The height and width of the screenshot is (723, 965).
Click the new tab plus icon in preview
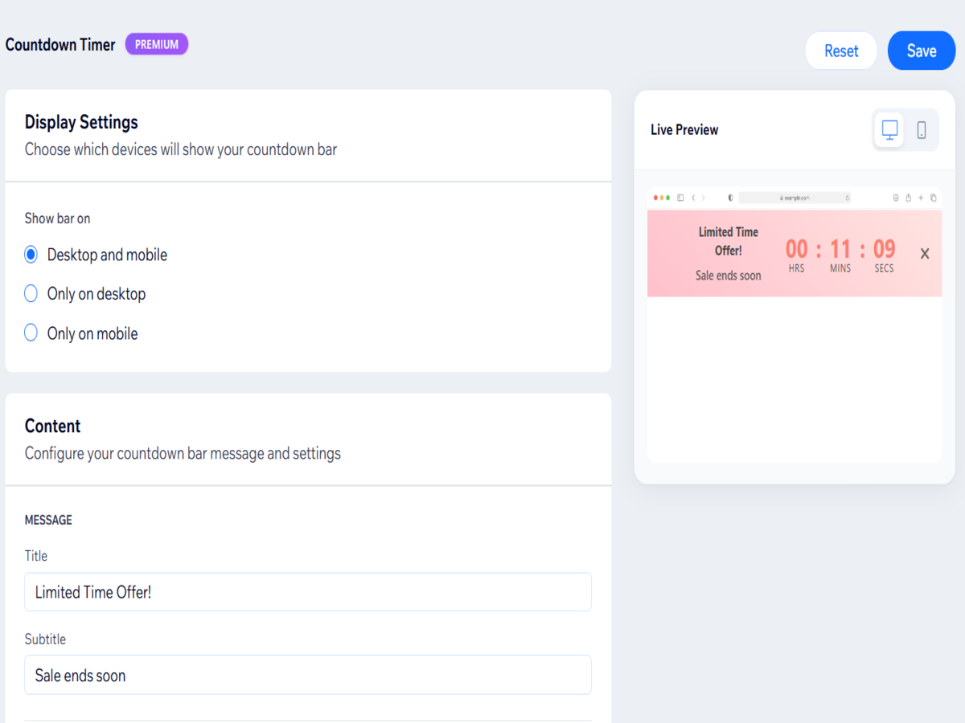pyautogui.click(x=921, y=198)
